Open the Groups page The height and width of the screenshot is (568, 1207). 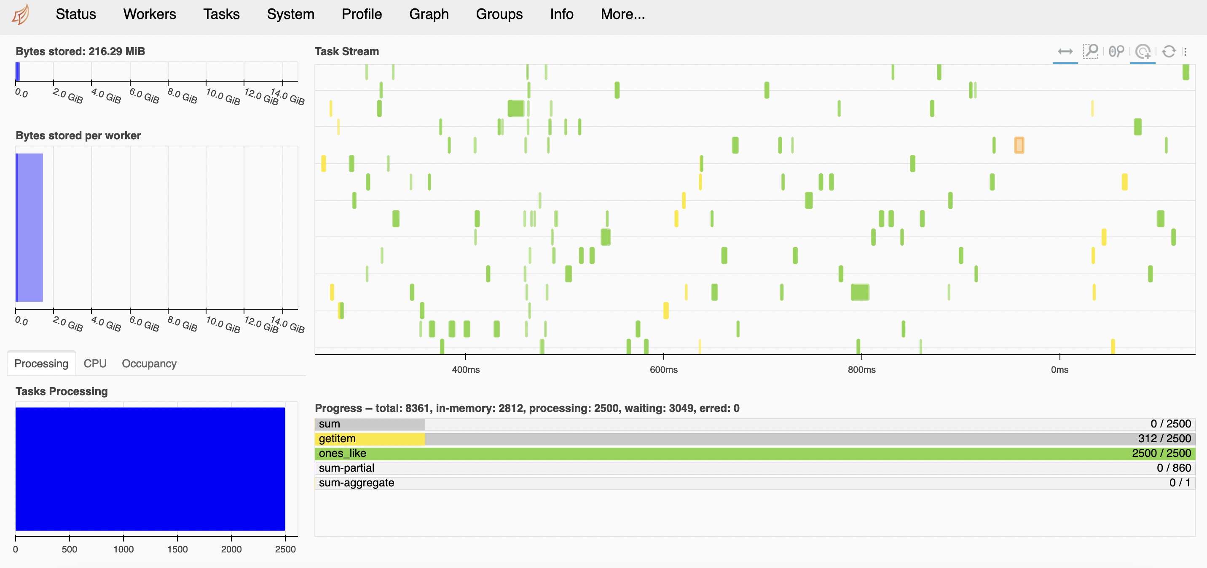point(499,14)
